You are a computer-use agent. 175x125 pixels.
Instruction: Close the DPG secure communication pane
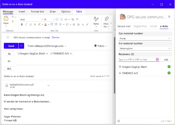pyautogui.click(x=169, y=17)
